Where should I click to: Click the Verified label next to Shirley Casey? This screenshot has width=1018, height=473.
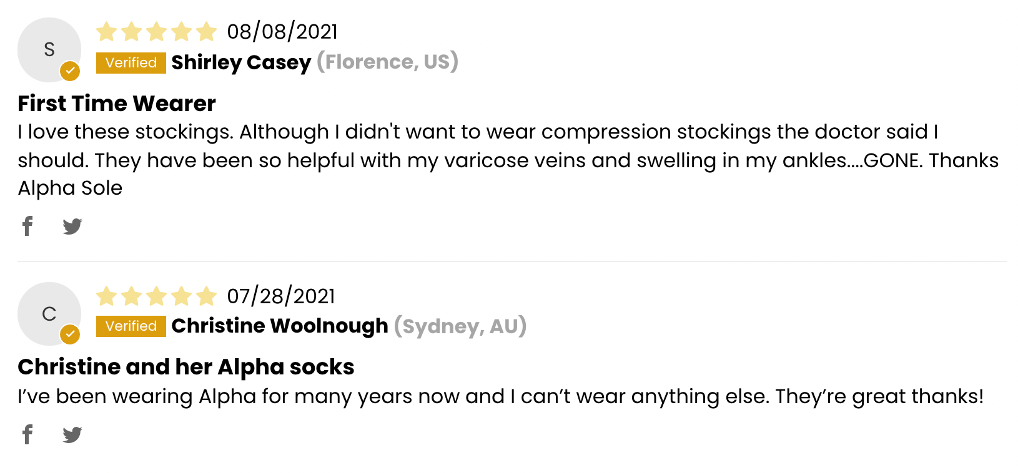(x=131, y=62)
